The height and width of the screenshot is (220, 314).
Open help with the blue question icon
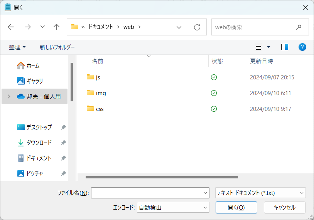tap(302, 47)
